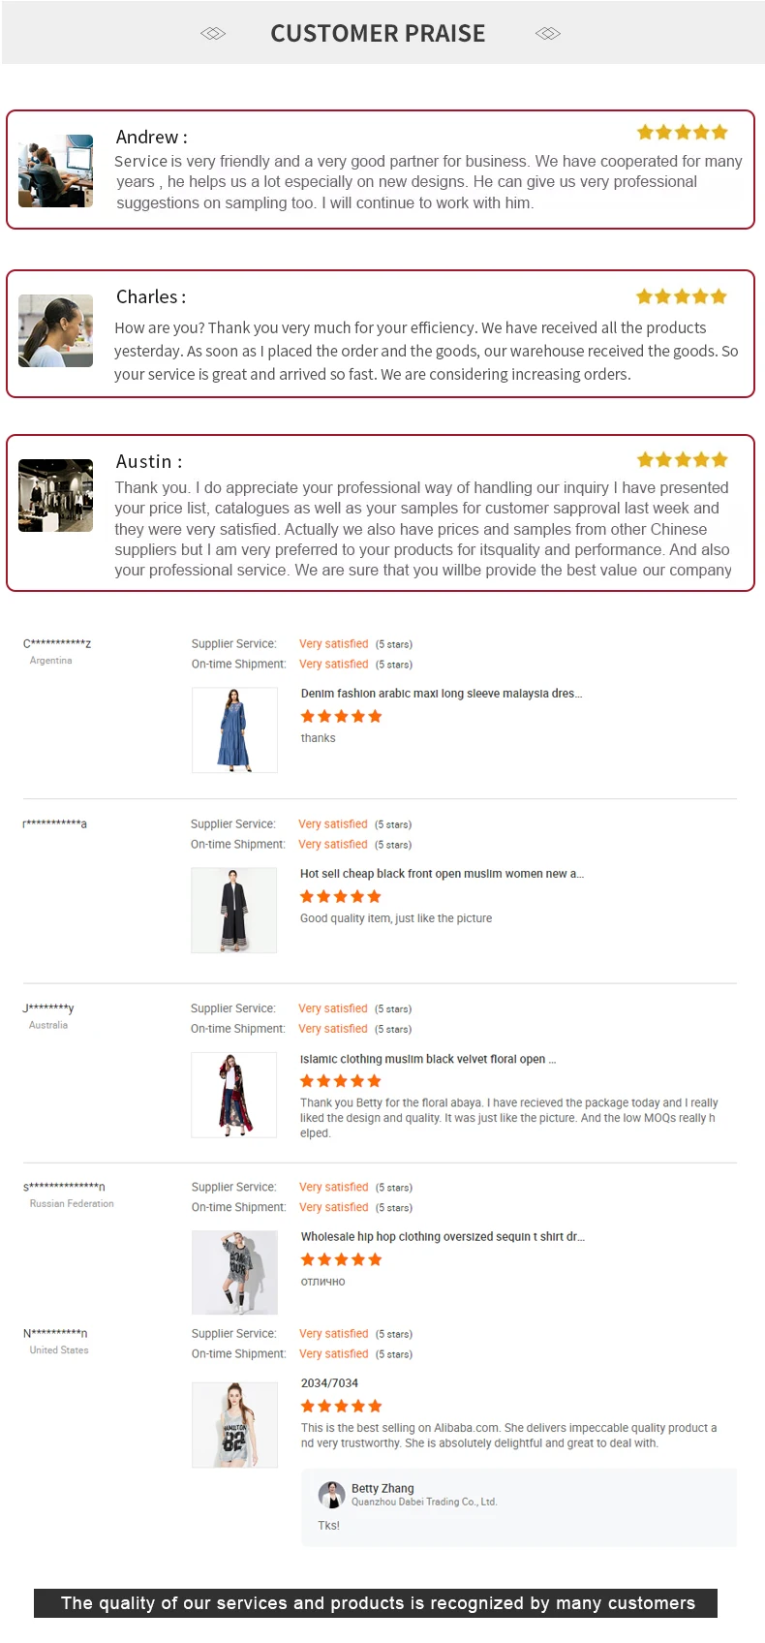Open the blue denim maxi dress thumbnail
Image resolution: width=765 pixels, height=1643 pixels.
coord(234,729)
